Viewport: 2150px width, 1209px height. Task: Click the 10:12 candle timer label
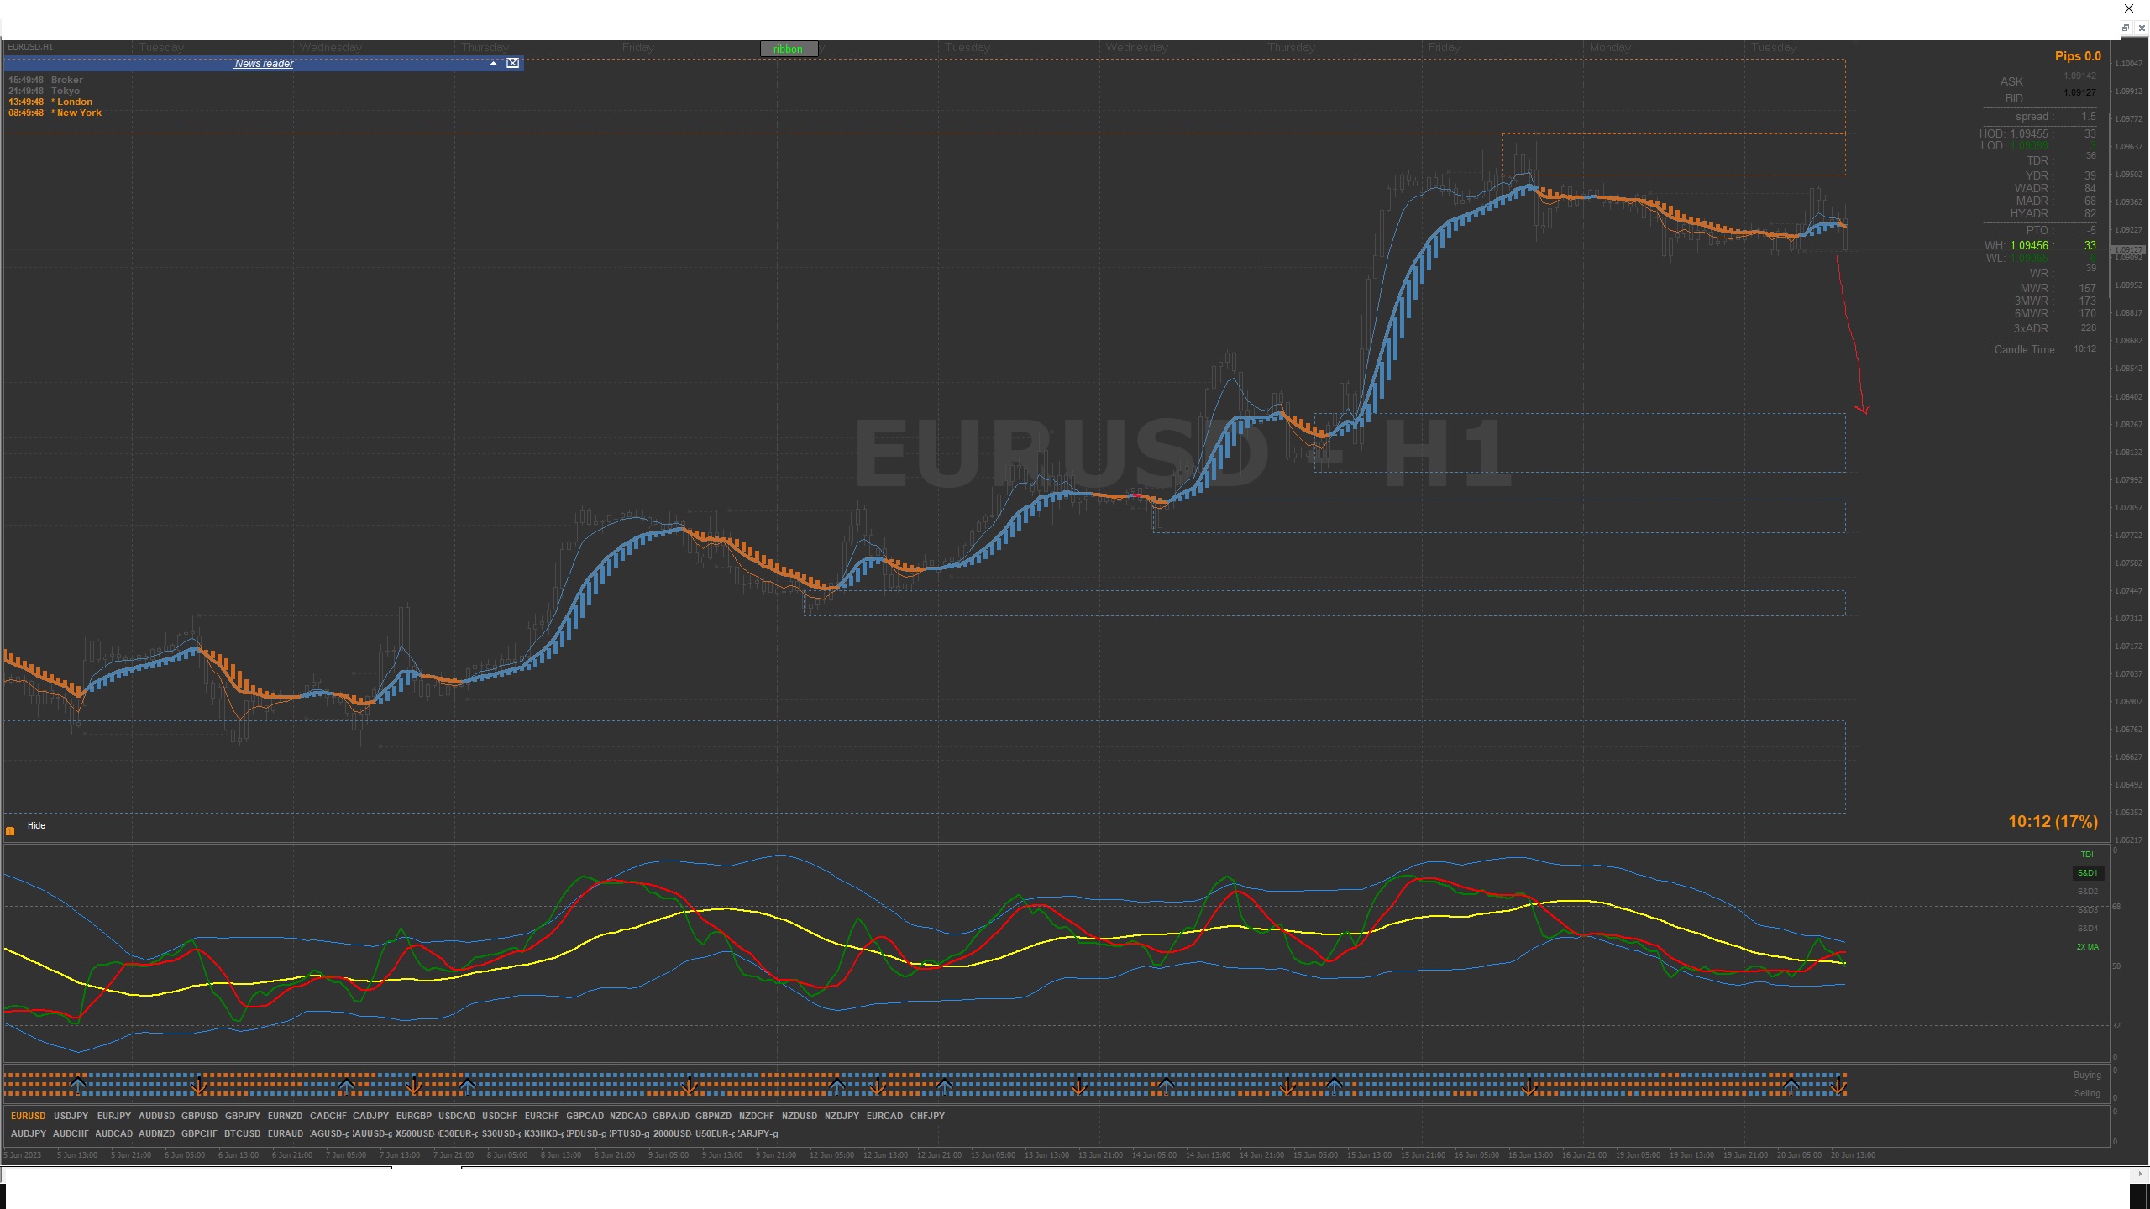(2053, 822)
